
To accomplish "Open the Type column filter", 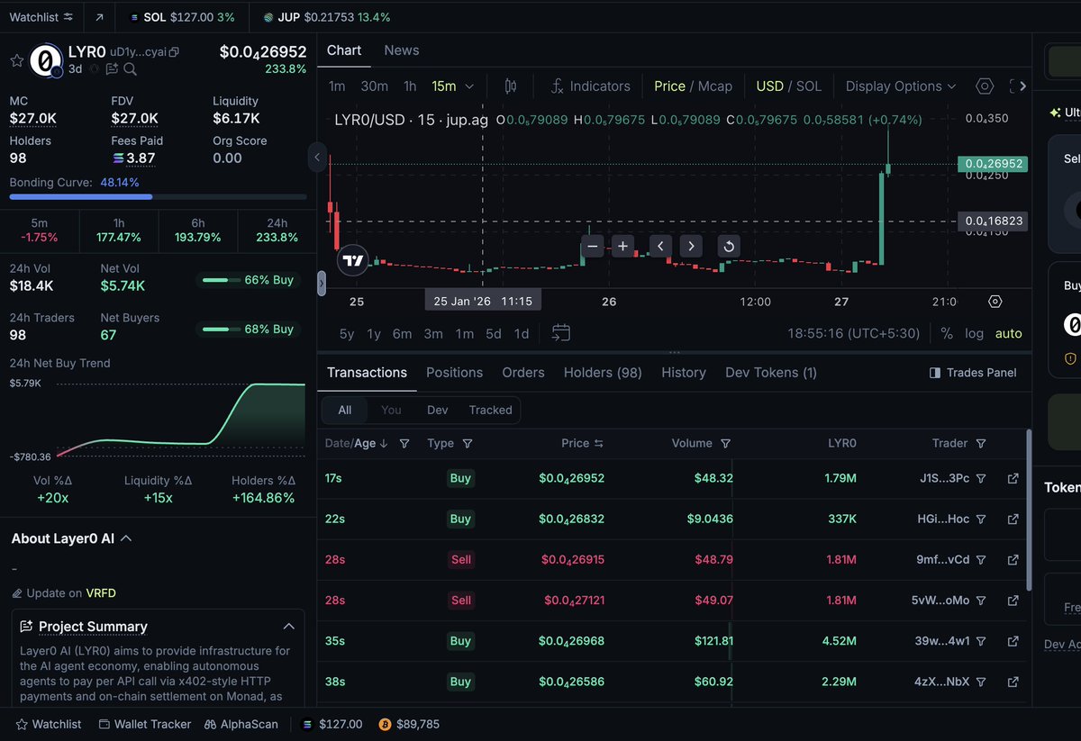I will point(467,444).
